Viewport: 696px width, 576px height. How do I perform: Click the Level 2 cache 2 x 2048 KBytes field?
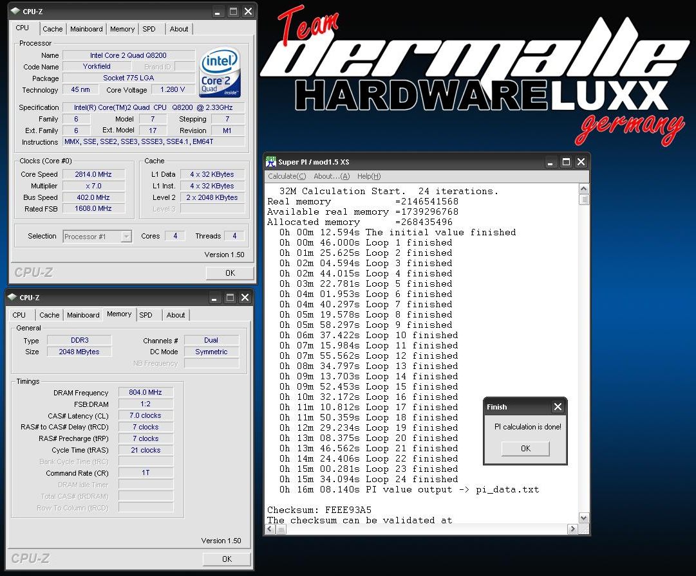point(212,197)
